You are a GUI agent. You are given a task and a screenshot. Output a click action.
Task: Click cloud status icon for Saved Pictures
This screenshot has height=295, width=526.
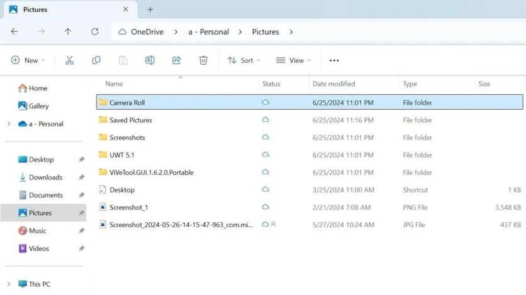(x=266, y=120)
